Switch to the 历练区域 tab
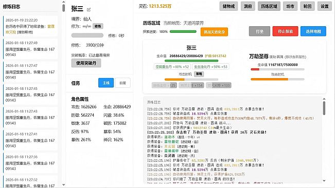Viewport: 335px width, 188px height. pyautogui.click(x=269, y=6)
